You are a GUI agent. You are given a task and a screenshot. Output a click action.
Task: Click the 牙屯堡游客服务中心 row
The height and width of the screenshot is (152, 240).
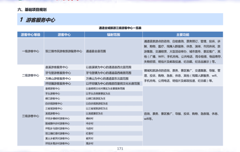point(93,73)
